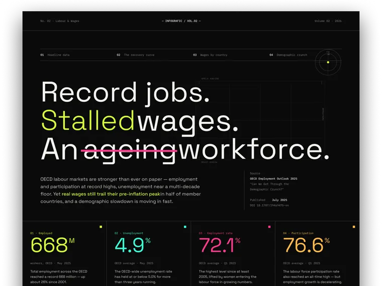Click the Employed card description paragraph
The width and height of the screenshot is (382, 286).
click(59, 277)
